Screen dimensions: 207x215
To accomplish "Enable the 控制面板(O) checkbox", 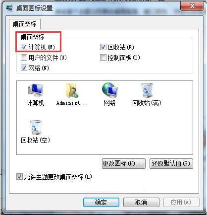I will coord(103,58).
